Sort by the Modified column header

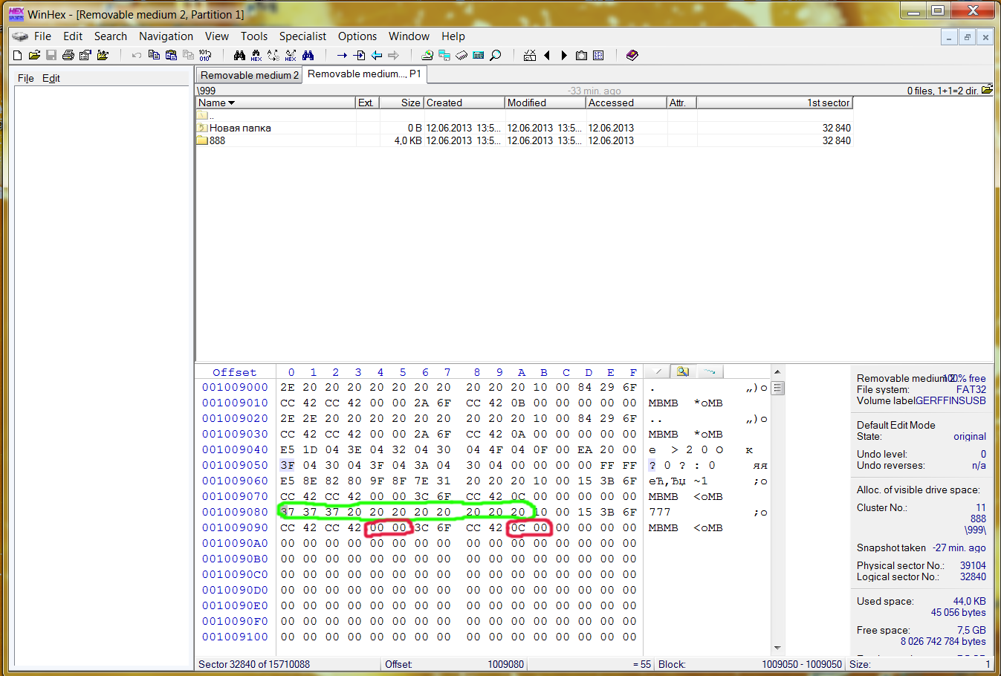point(545,103)
